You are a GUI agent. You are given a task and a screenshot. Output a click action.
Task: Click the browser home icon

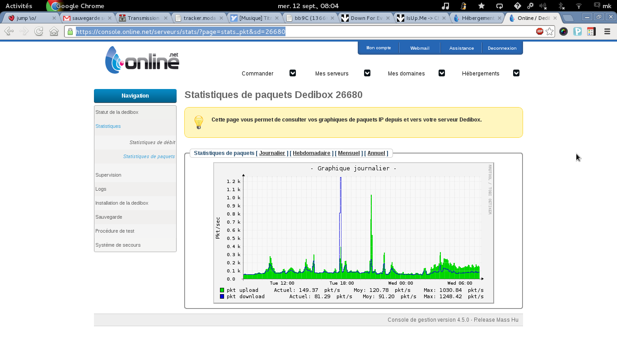click(x=54, y=31)
